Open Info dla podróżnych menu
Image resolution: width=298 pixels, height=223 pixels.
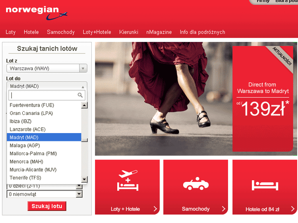pyautogui.click(x=202, y=32)
